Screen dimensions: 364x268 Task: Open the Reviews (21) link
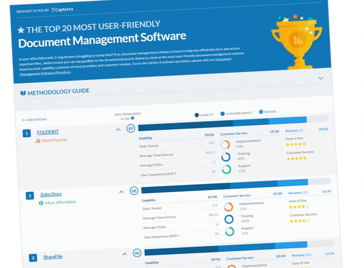coord(298,193)
